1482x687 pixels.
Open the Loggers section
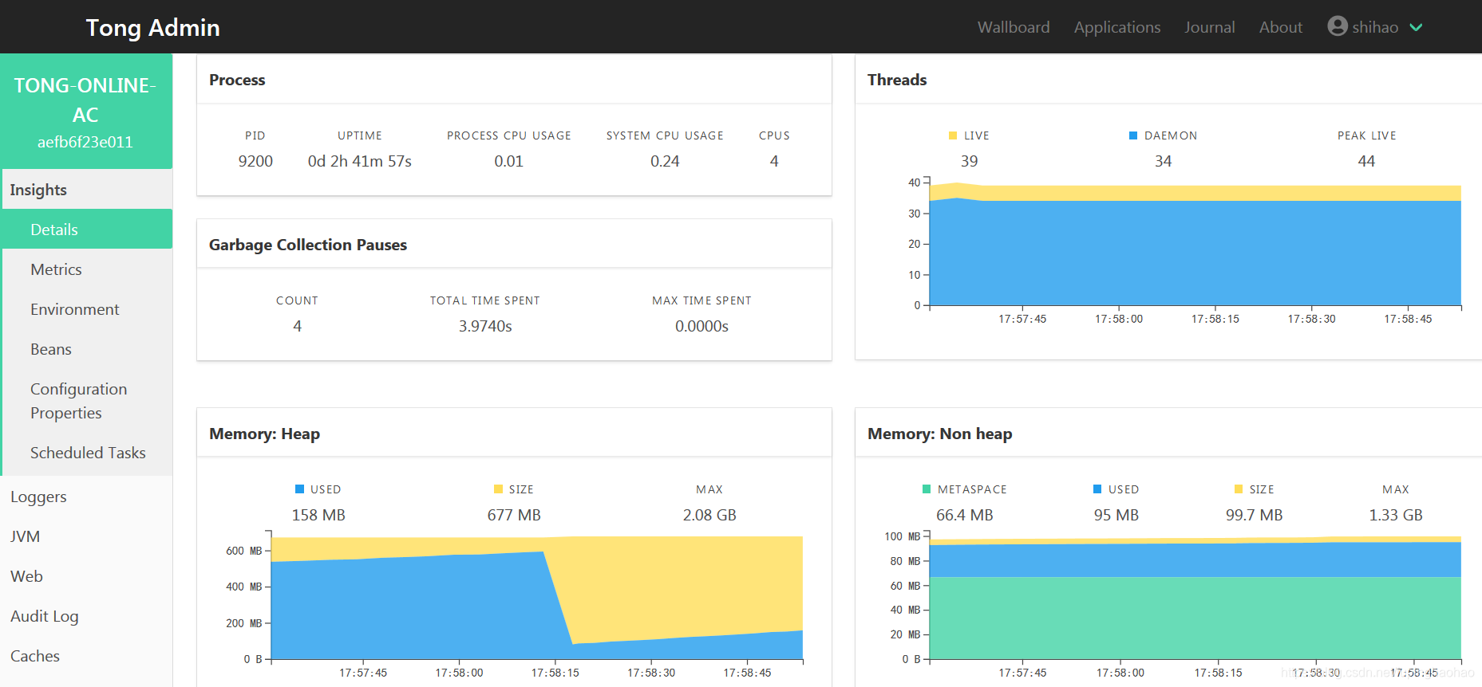tap(86, 497)
